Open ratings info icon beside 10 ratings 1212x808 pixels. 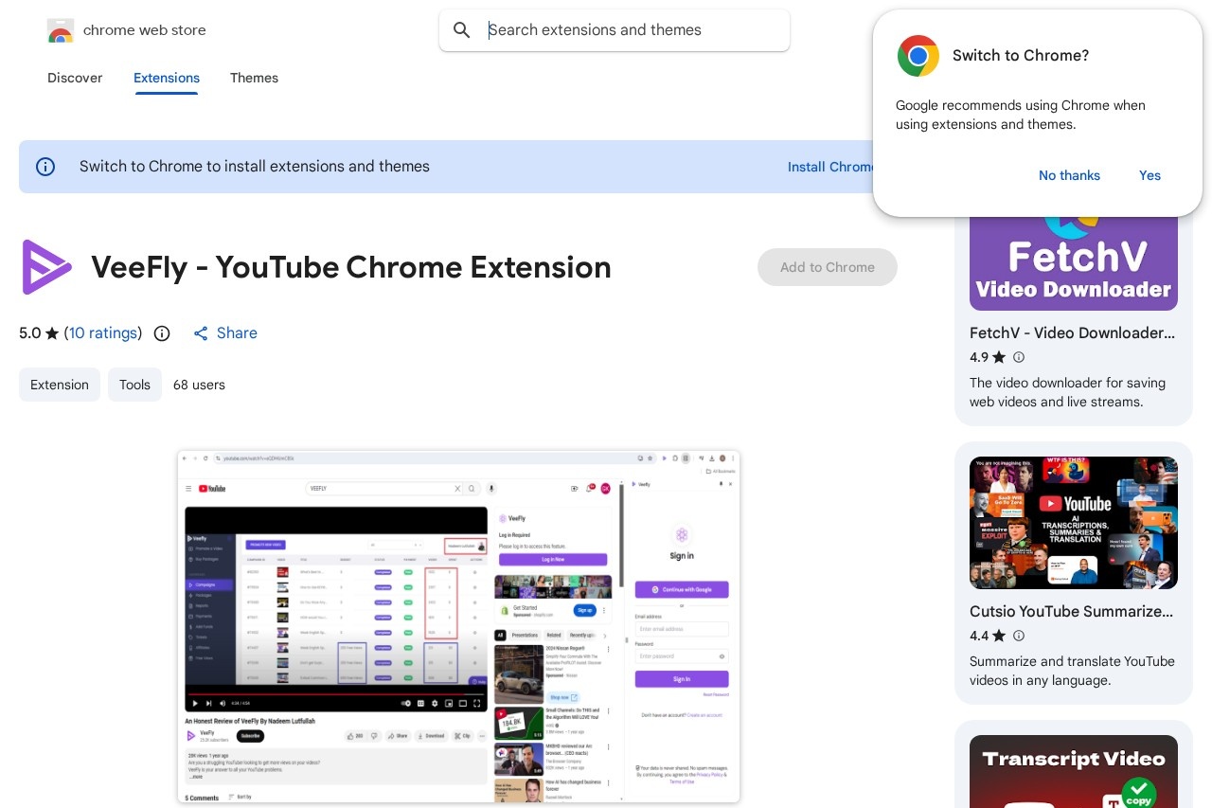pyautogui.click(x=162, y=333)
